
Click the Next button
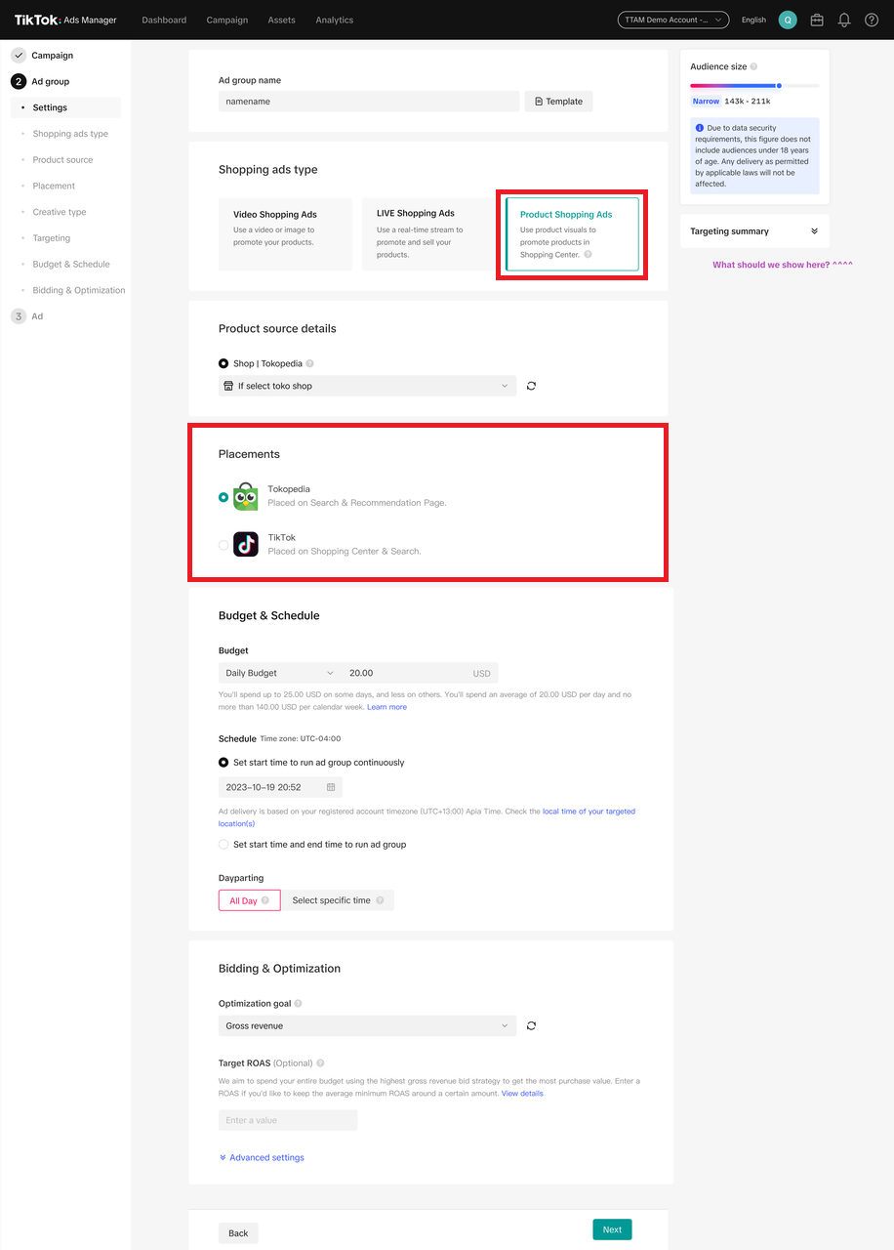[612, 1229]
